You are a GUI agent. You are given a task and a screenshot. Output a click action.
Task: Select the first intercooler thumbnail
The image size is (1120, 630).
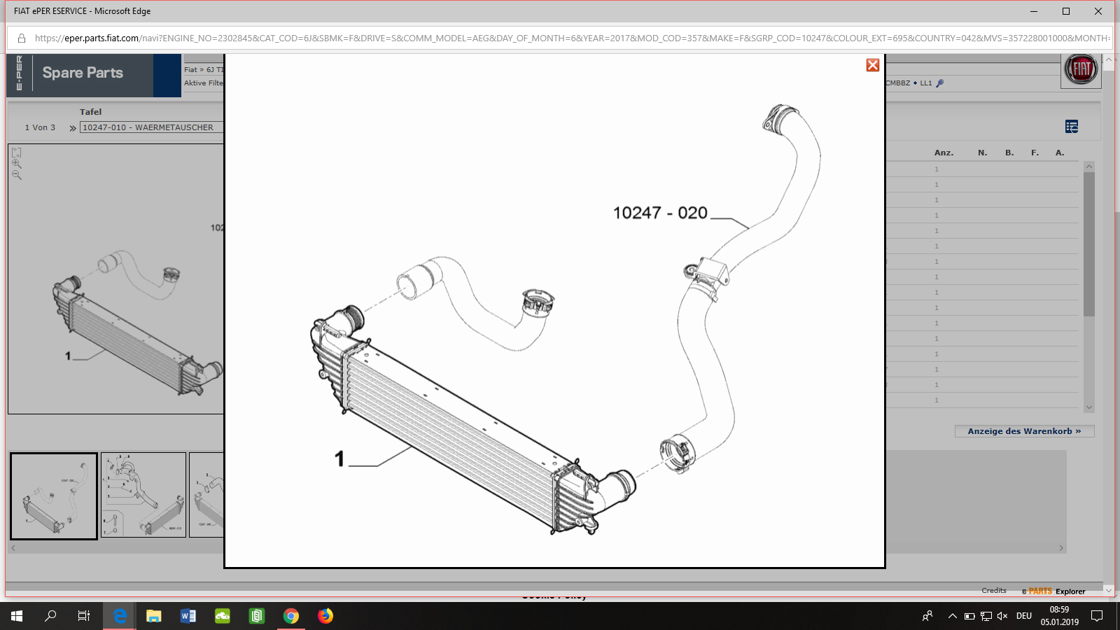[x=54, y=495]
